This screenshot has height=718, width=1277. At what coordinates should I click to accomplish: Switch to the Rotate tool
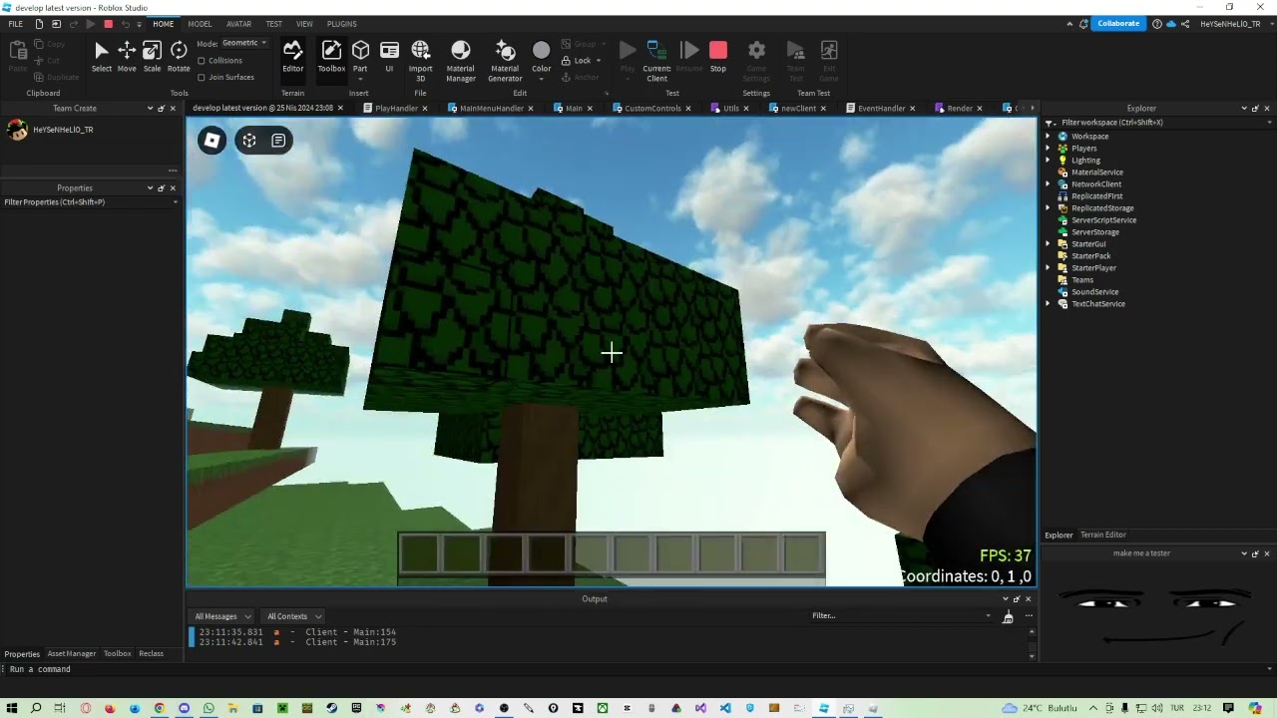point(179,57)
